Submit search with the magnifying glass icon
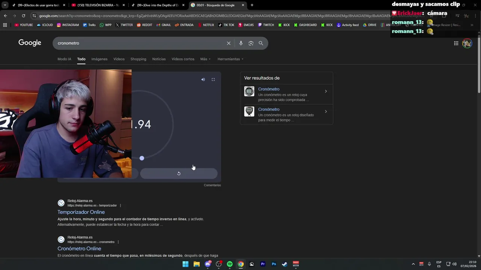481x270 pixels. click(x=261, y=43)
